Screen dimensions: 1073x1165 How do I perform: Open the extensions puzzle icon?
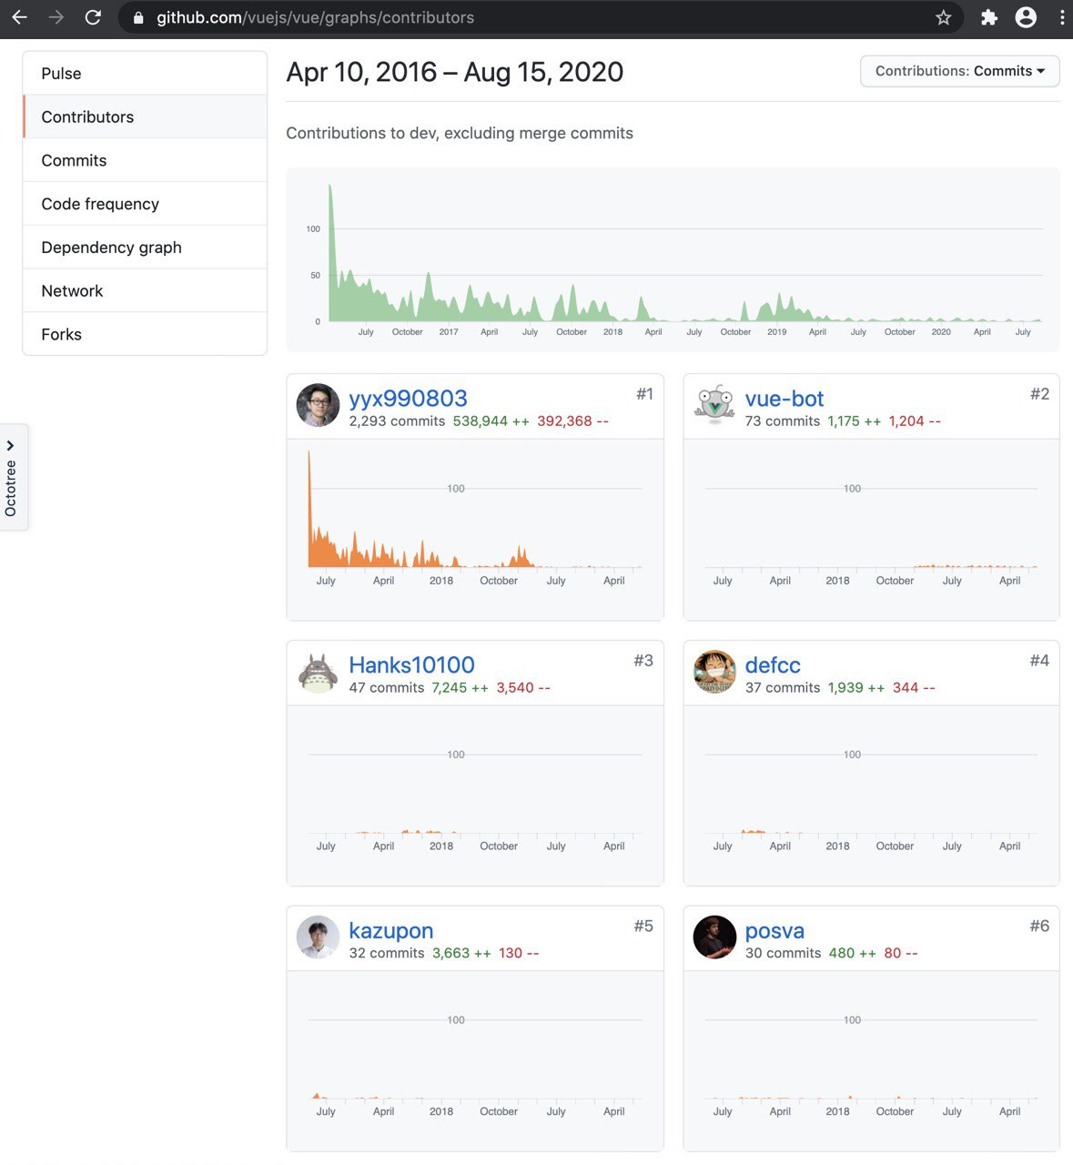(989, 17)
